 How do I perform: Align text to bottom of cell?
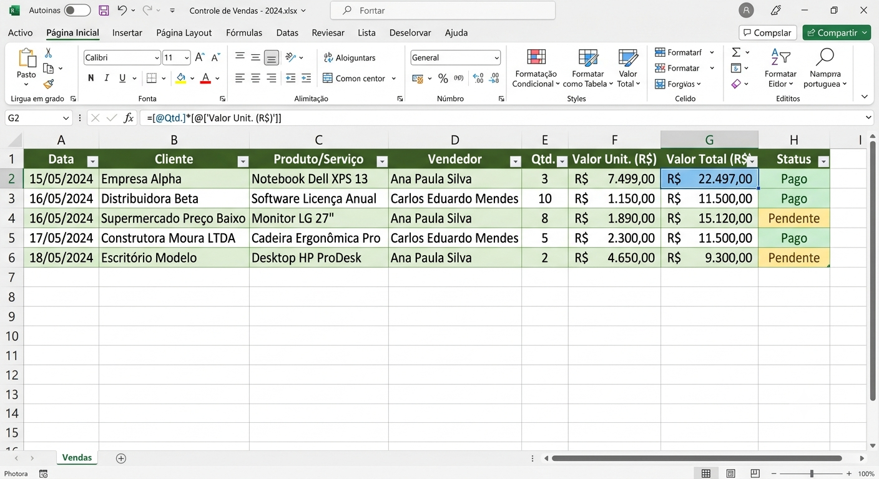click(271, 58)
